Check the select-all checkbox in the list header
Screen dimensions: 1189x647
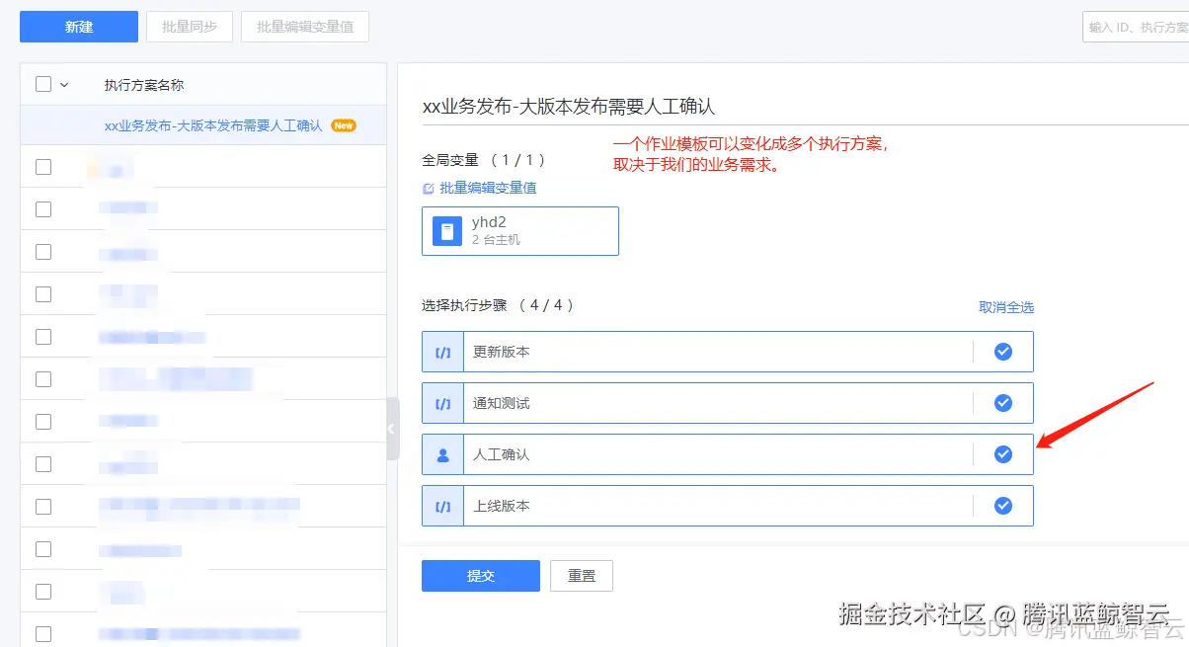click(x=40, y=84)
